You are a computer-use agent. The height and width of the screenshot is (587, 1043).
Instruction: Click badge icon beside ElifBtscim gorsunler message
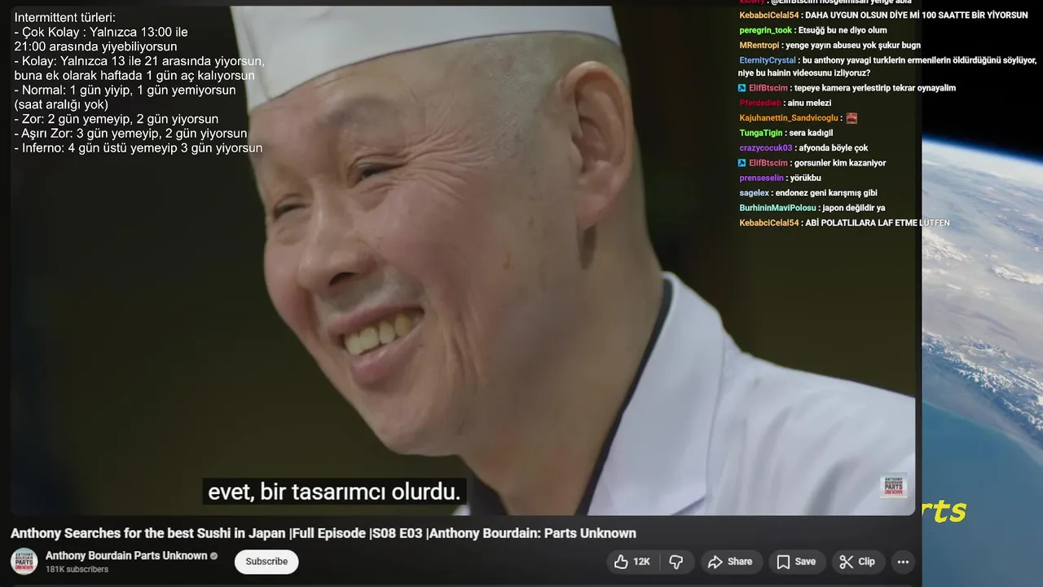click(742, 163)
